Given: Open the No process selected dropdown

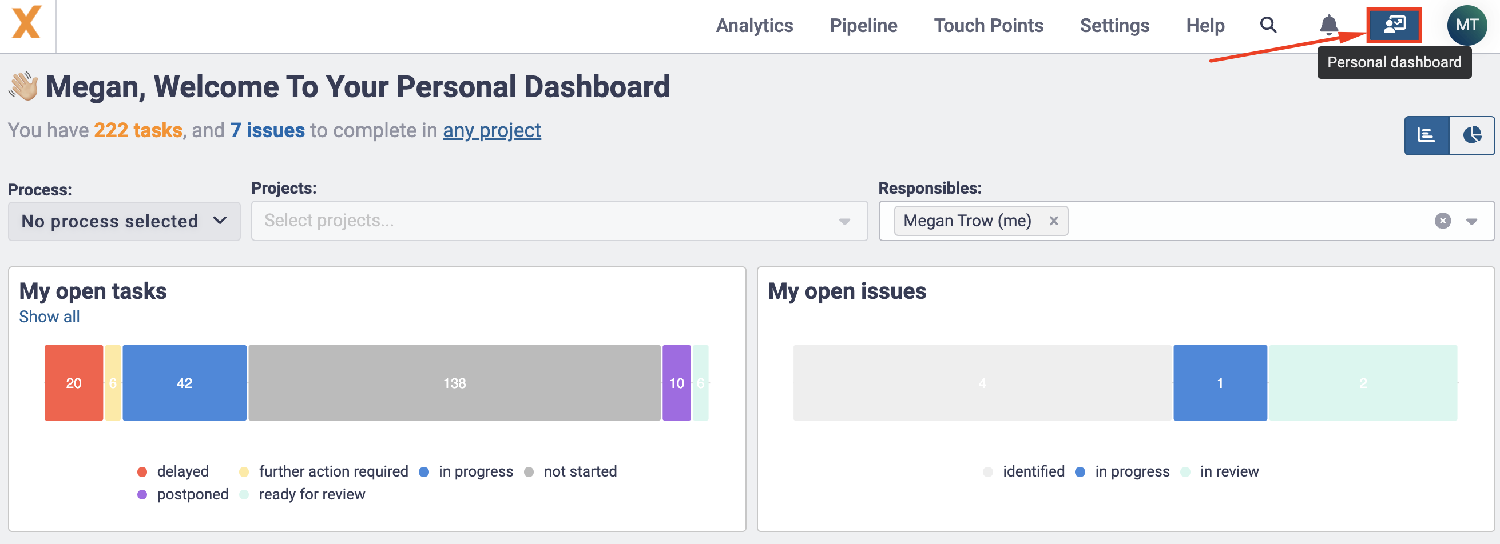Looking at the screenshot, I should pos(123,221).
